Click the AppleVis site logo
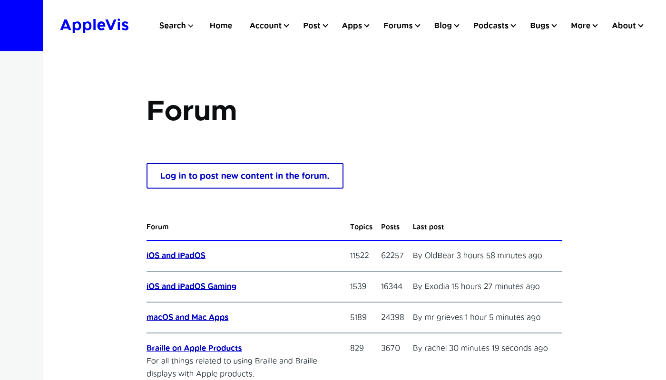 coord(94,25)
